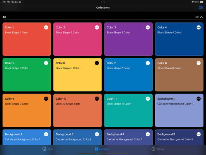Image resolution: width=206 pixels, height=155 pixels.
Task: Open the Settings tab
Action: 157,149
